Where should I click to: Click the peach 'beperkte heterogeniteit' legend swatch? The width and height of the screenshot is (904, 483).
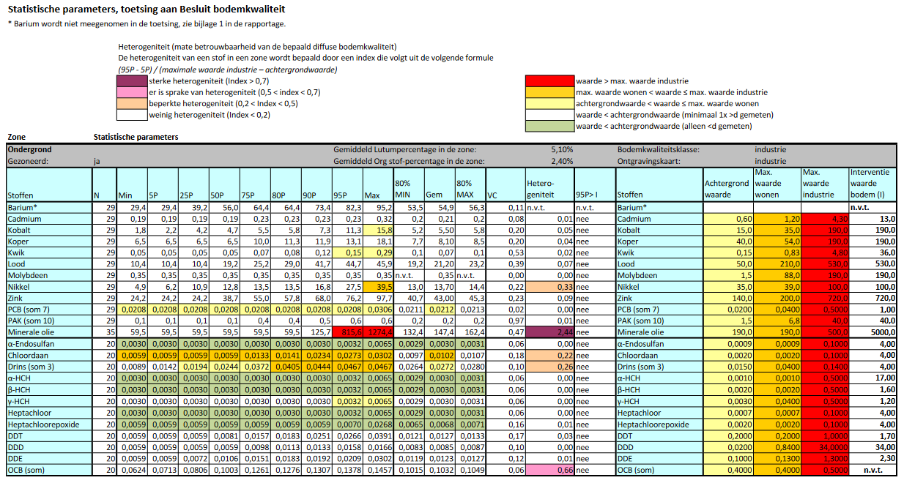click(132, 103)
